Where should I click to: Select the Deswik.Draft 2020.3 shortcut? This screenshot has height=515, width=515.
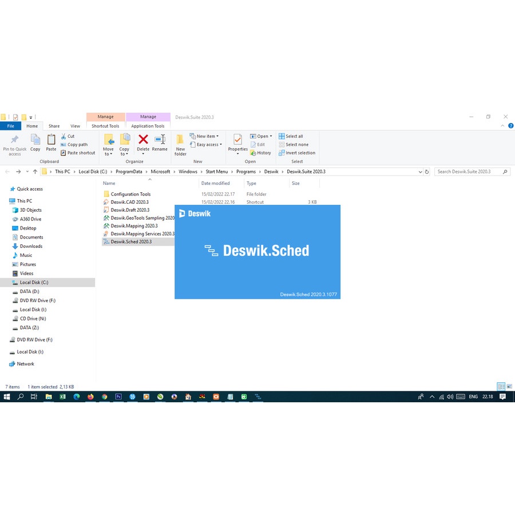click(x=130, y=210)
